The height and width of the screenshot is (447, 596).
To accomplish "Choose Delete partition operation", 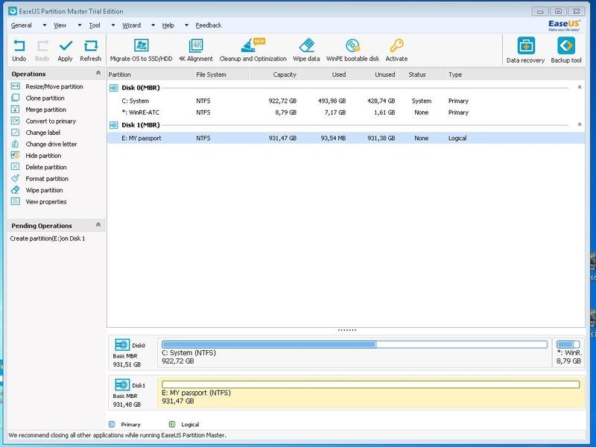I will [46, 167].
